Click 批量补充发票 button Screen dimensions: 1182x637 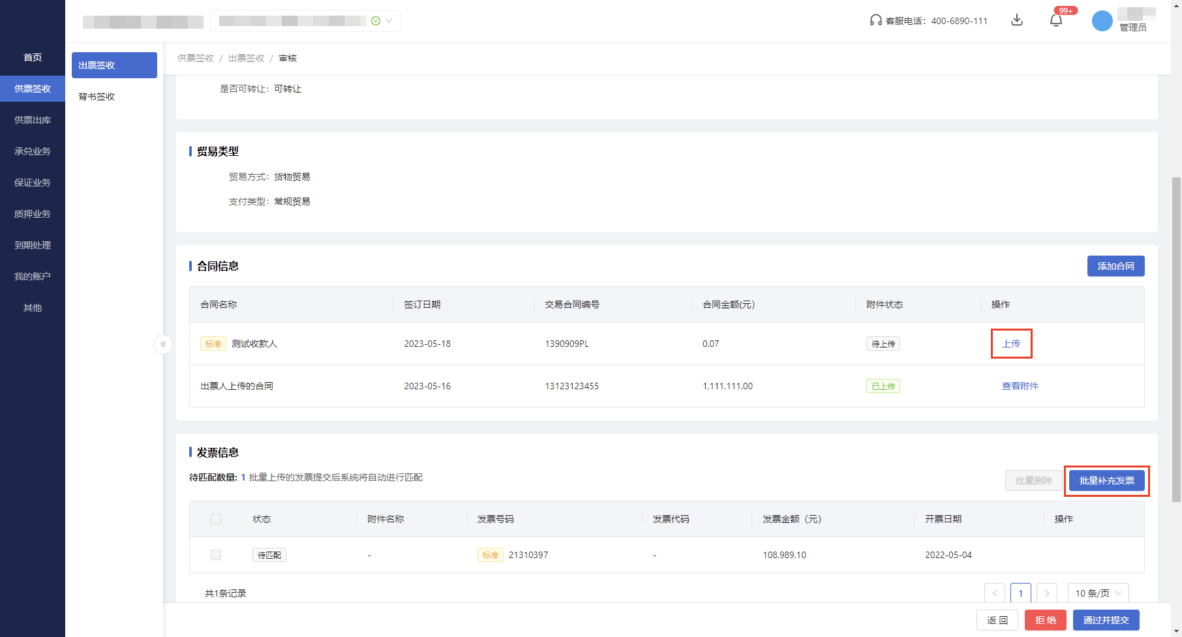pyautogui.click(x=1106, y=481)
